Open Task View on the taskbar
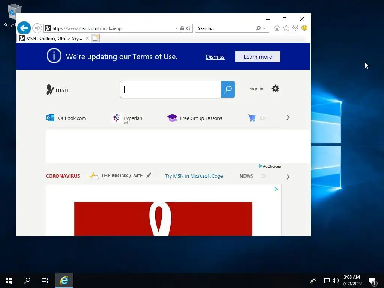This screenshot has height=288, width=384. [x=45, y=280]
